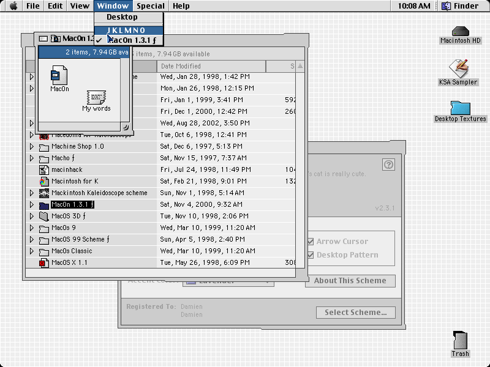Click the 10:08 AM menu bar clock
Viewport: 490px width, 367px height.
coord(414,6)
